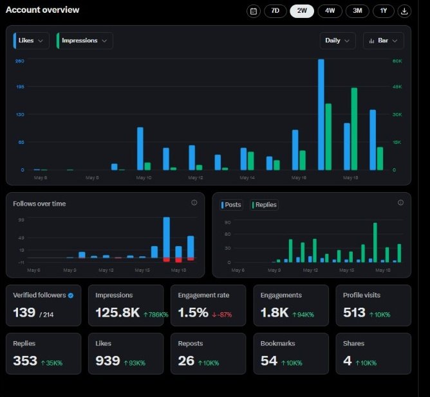Click the tallest blue Likes bar
430x397 pixels.
pyautogui.click(x=321, y=114)
